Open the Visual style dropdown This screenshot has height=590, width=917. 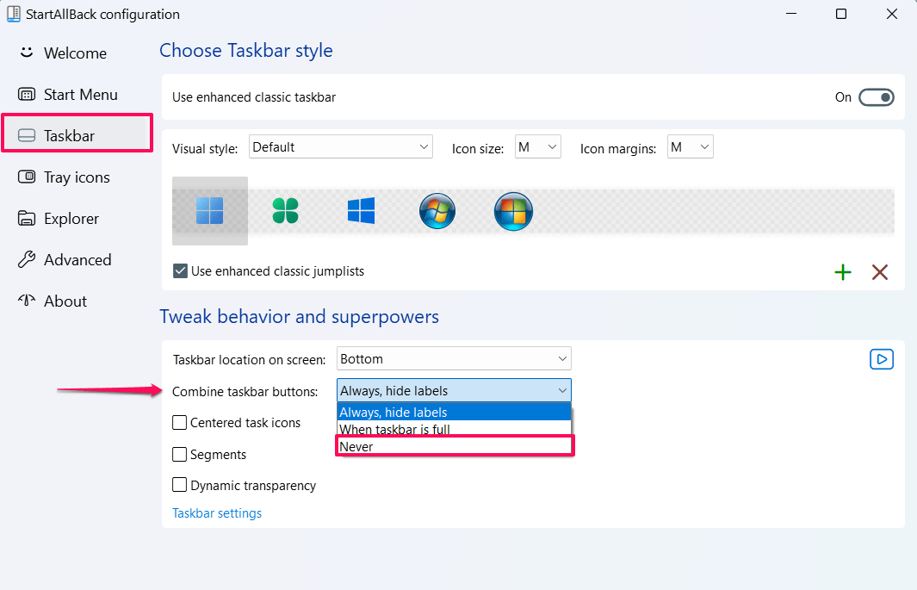[340, 146]
